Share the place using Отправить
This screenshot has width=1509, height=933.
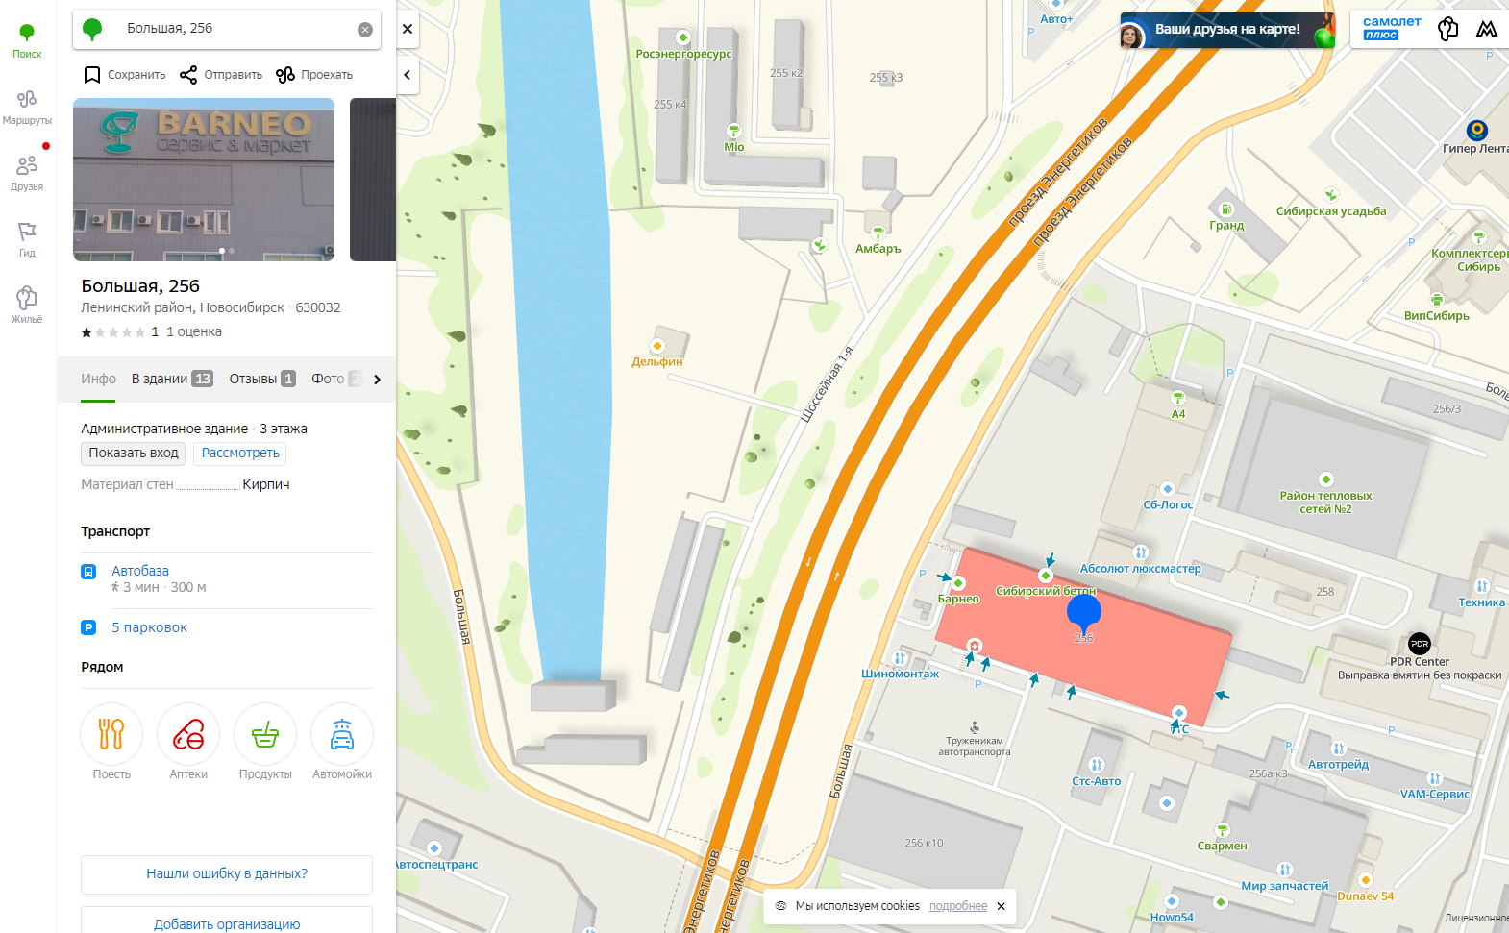tap(221, 75)
